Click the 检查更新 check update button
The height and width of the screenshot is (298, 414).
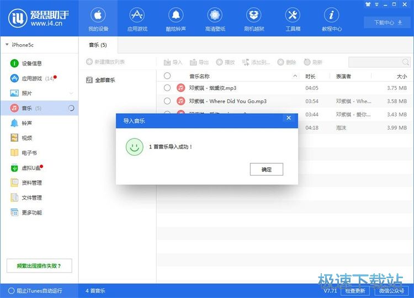[x=354, y=291]
